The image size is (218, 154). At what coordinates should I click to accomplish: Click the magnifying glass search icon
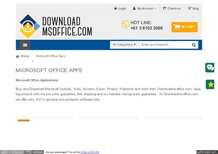tap(194, 45)
